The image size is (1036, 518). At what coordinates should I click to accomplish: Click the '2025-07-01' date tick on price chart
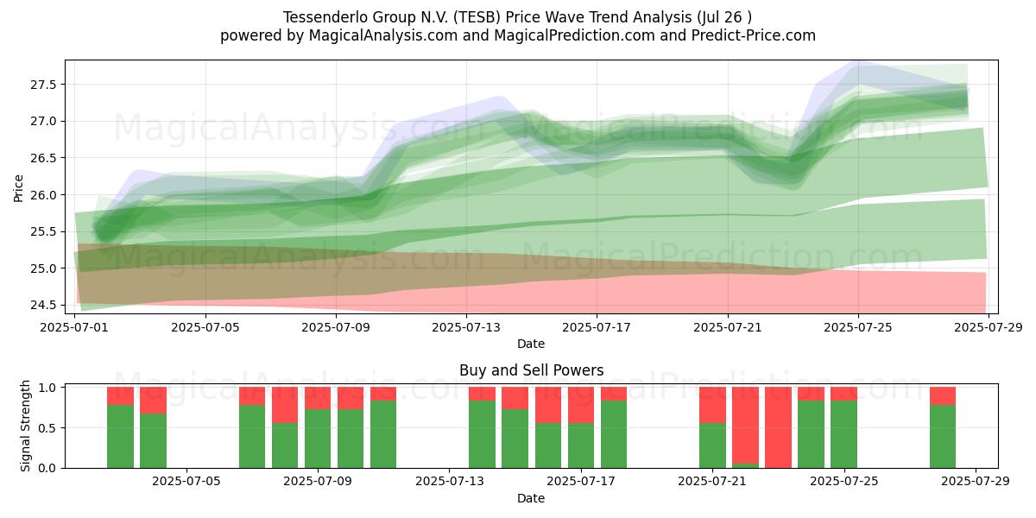[x=75, y=327]
